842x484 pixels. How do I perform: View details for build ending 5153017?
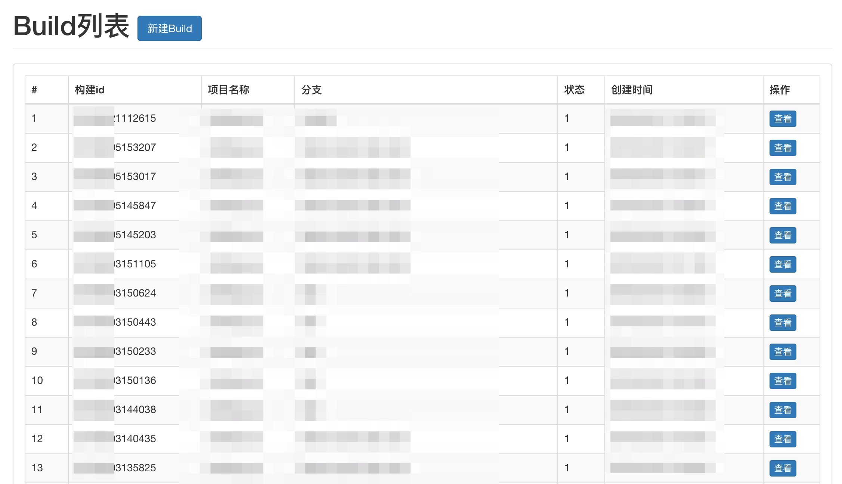[782, 177]
